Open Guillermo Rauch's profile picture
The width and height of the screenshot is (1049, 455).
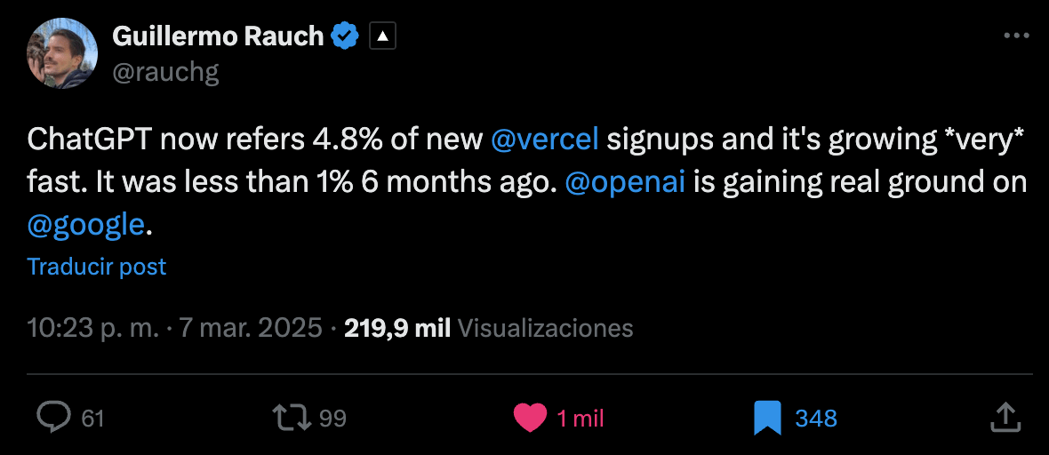click(62, 53)
